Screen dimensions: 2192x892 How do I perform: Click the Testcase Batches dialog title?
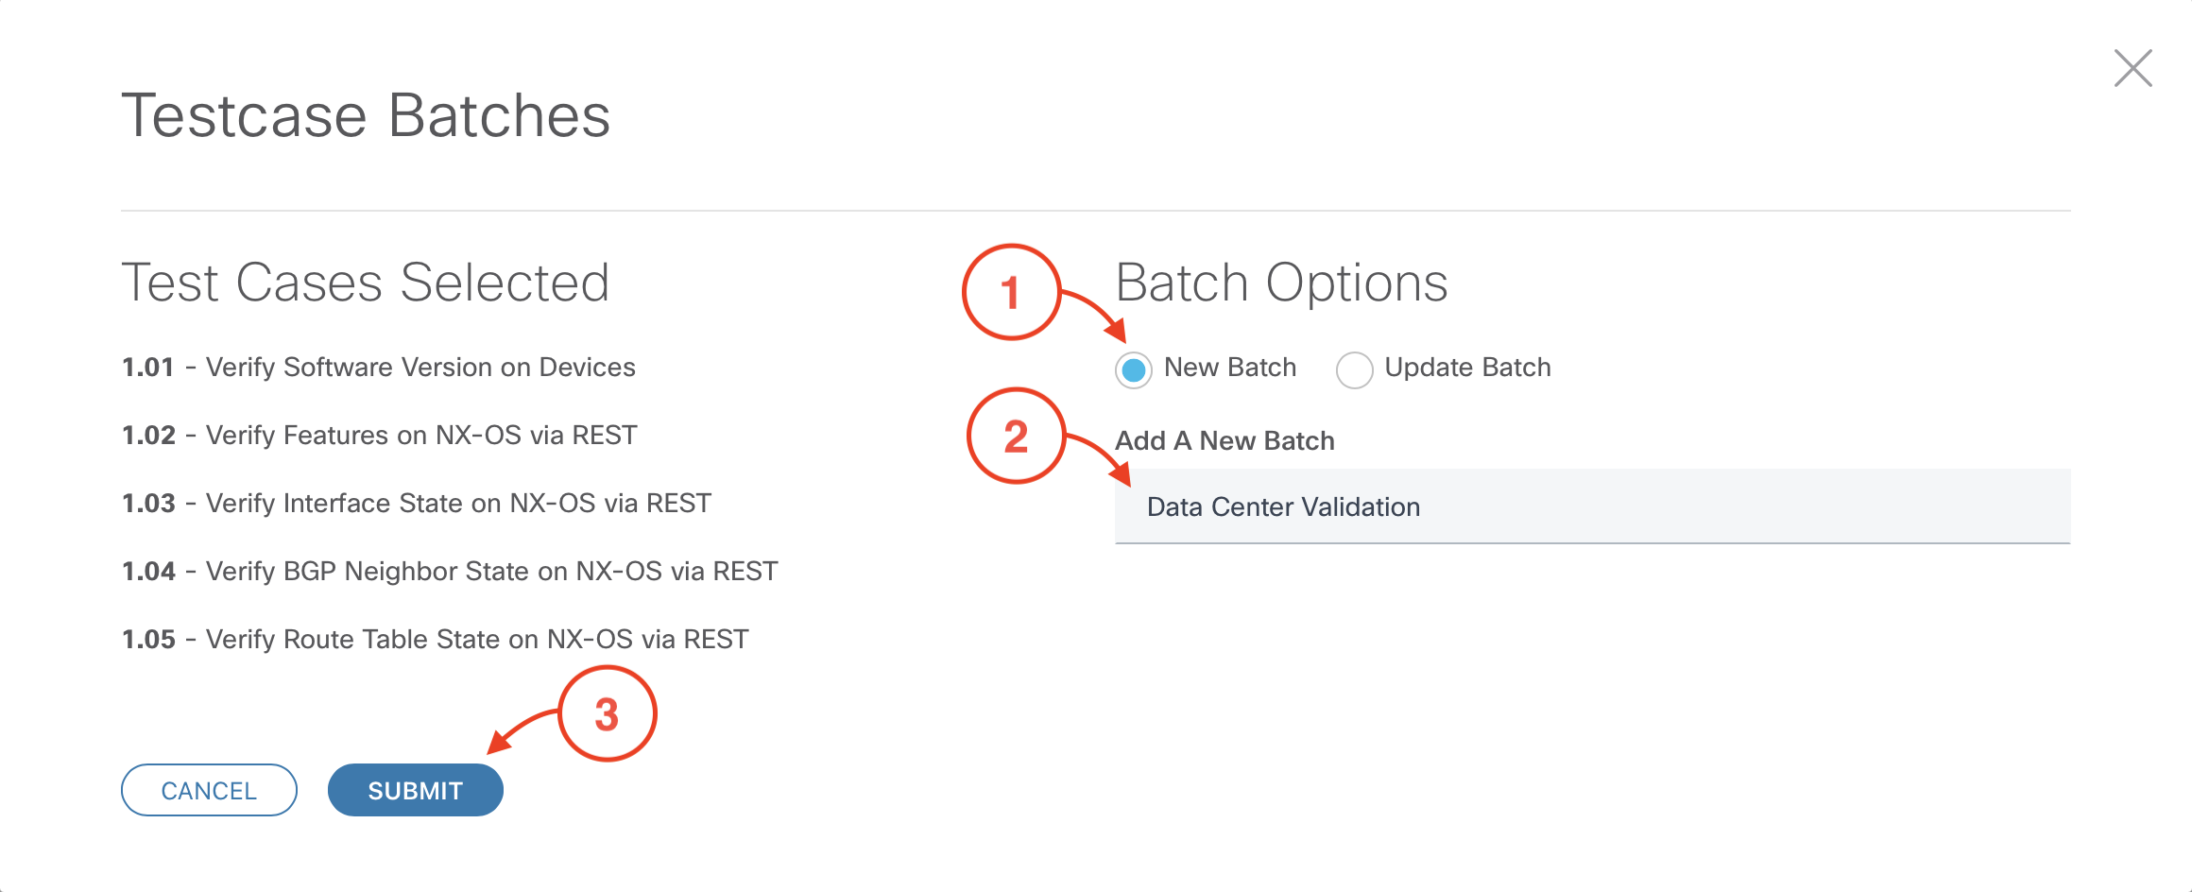[366, 116]
